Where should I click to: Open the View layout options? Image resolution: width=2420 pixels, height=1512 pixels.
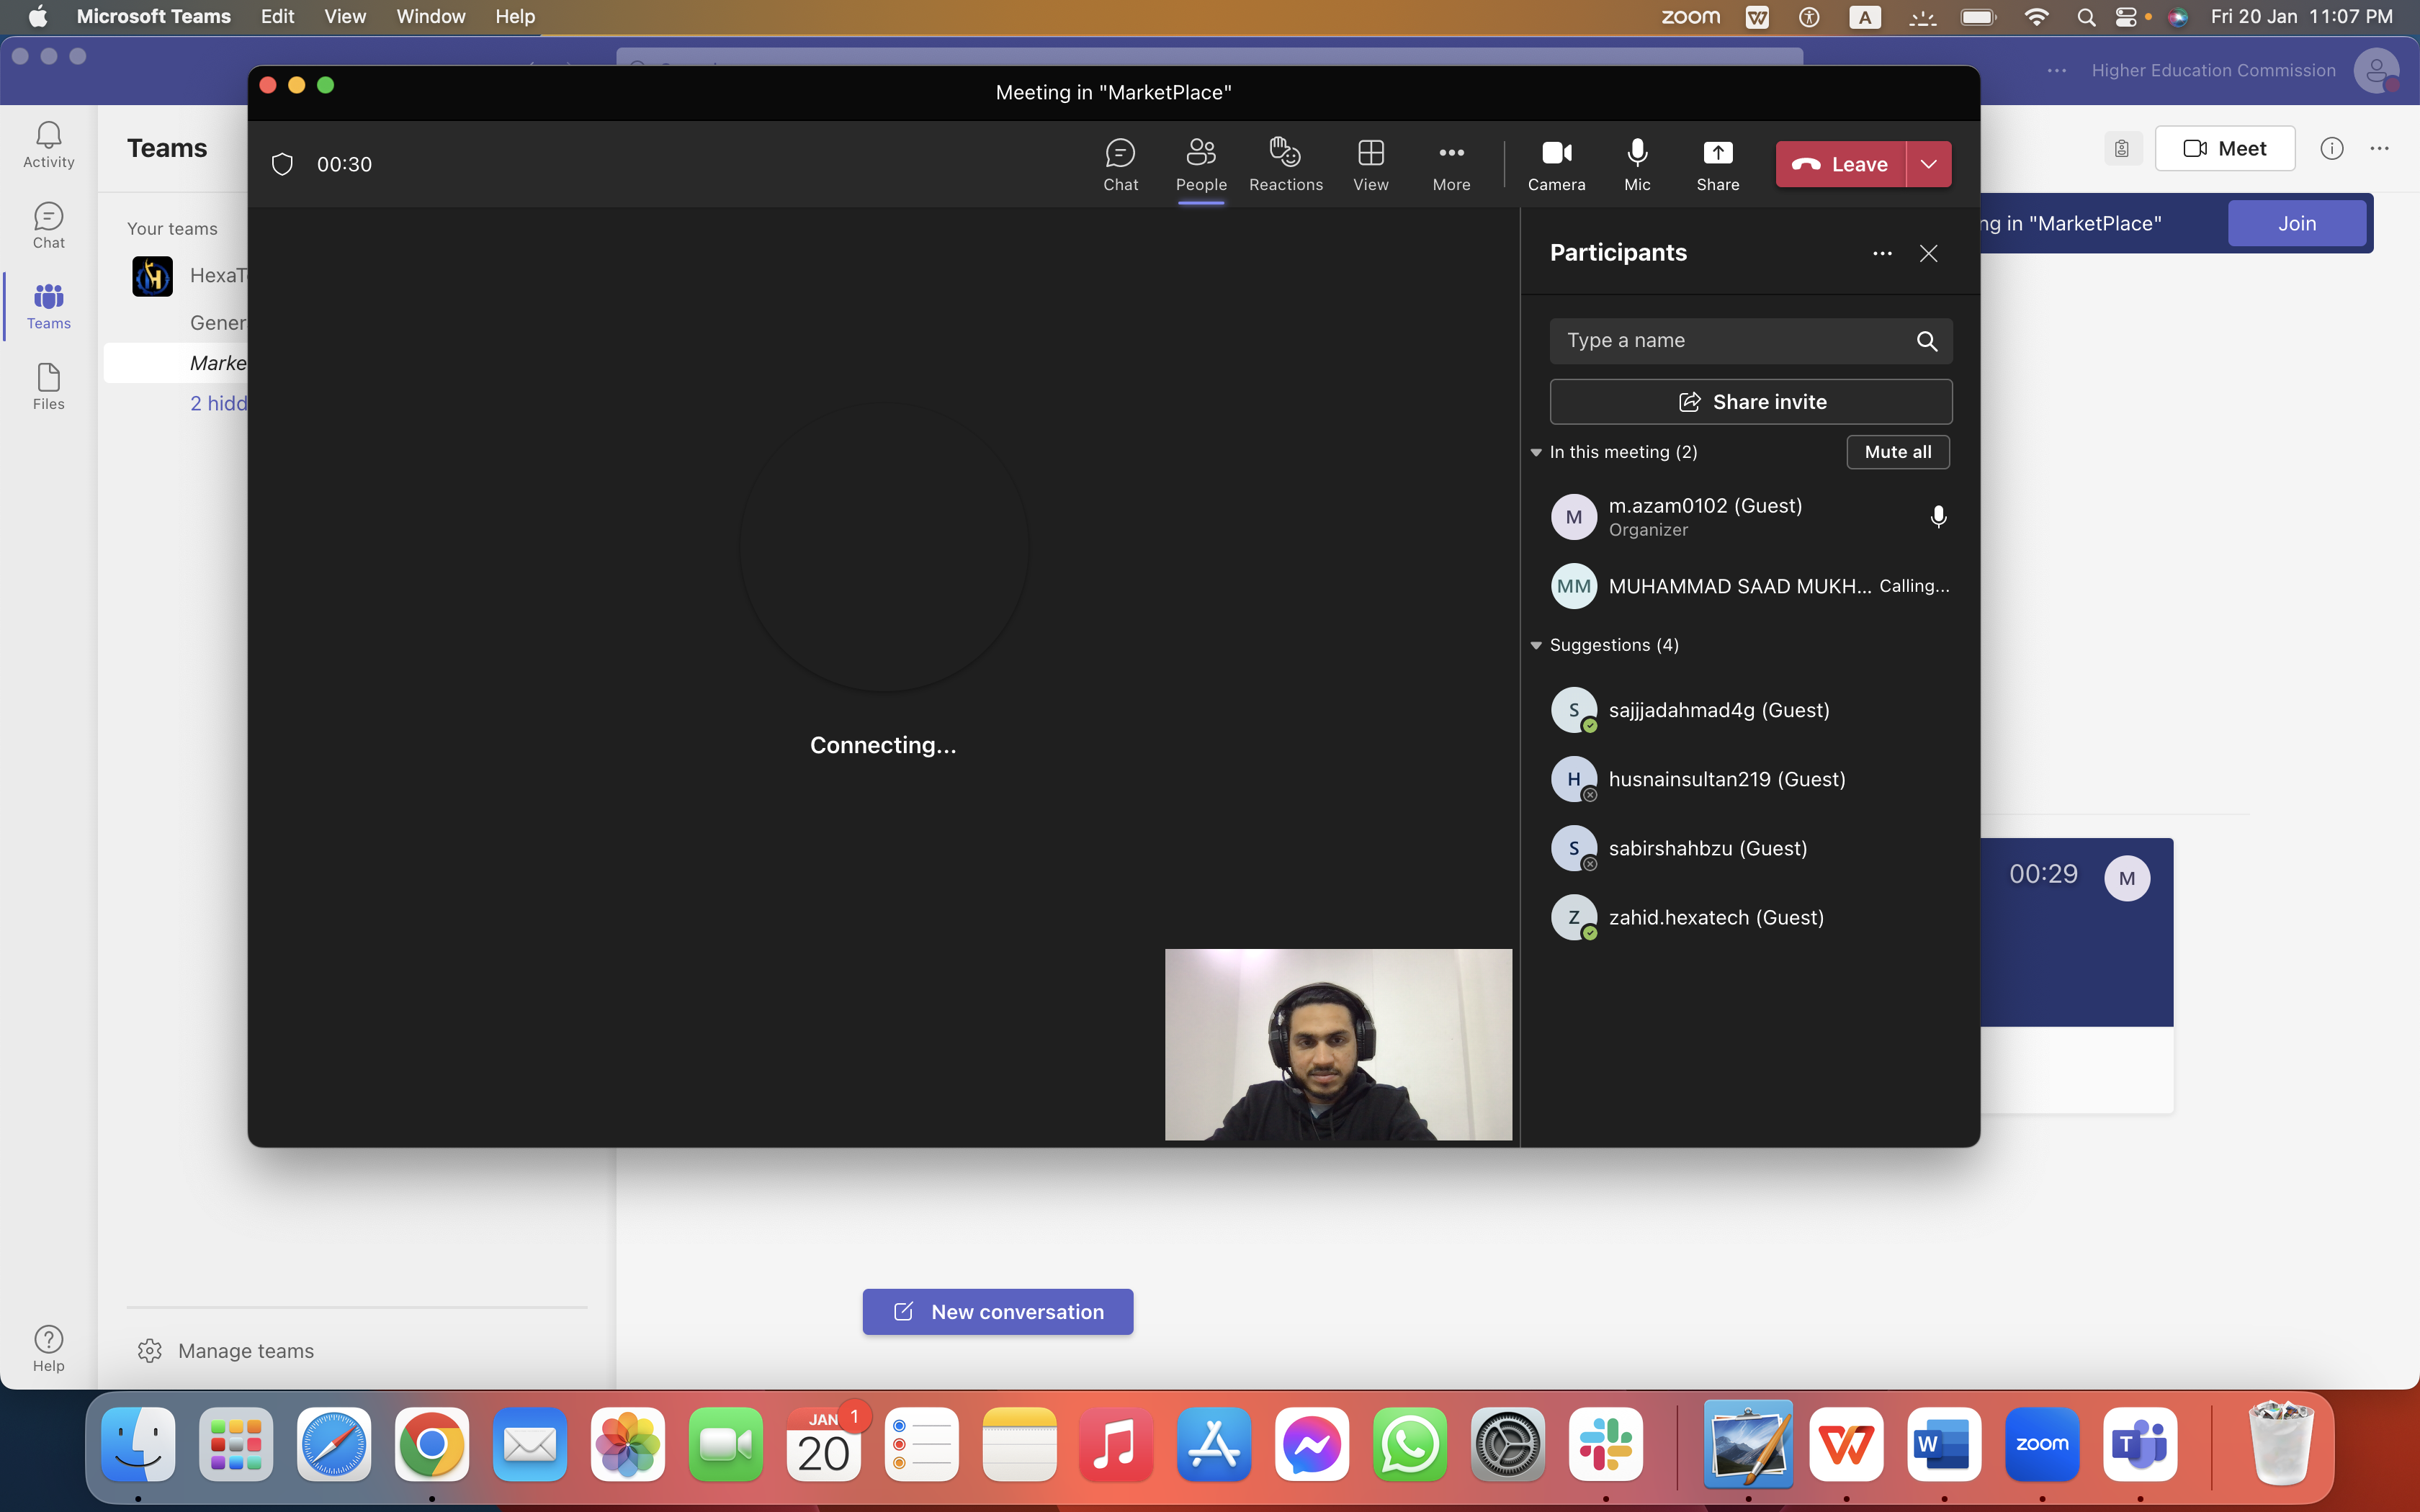(x=1370, y=165)
